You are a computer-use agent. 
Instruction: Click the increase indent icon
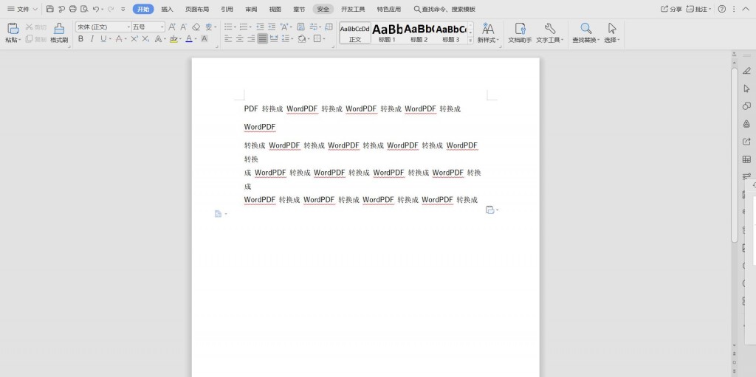click(x=272, y=27)
